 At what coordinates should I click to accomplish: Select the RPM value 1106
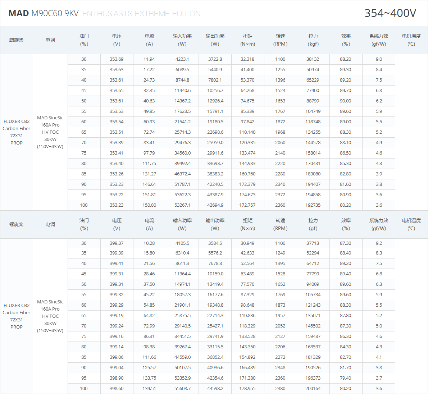pos(280,243)
